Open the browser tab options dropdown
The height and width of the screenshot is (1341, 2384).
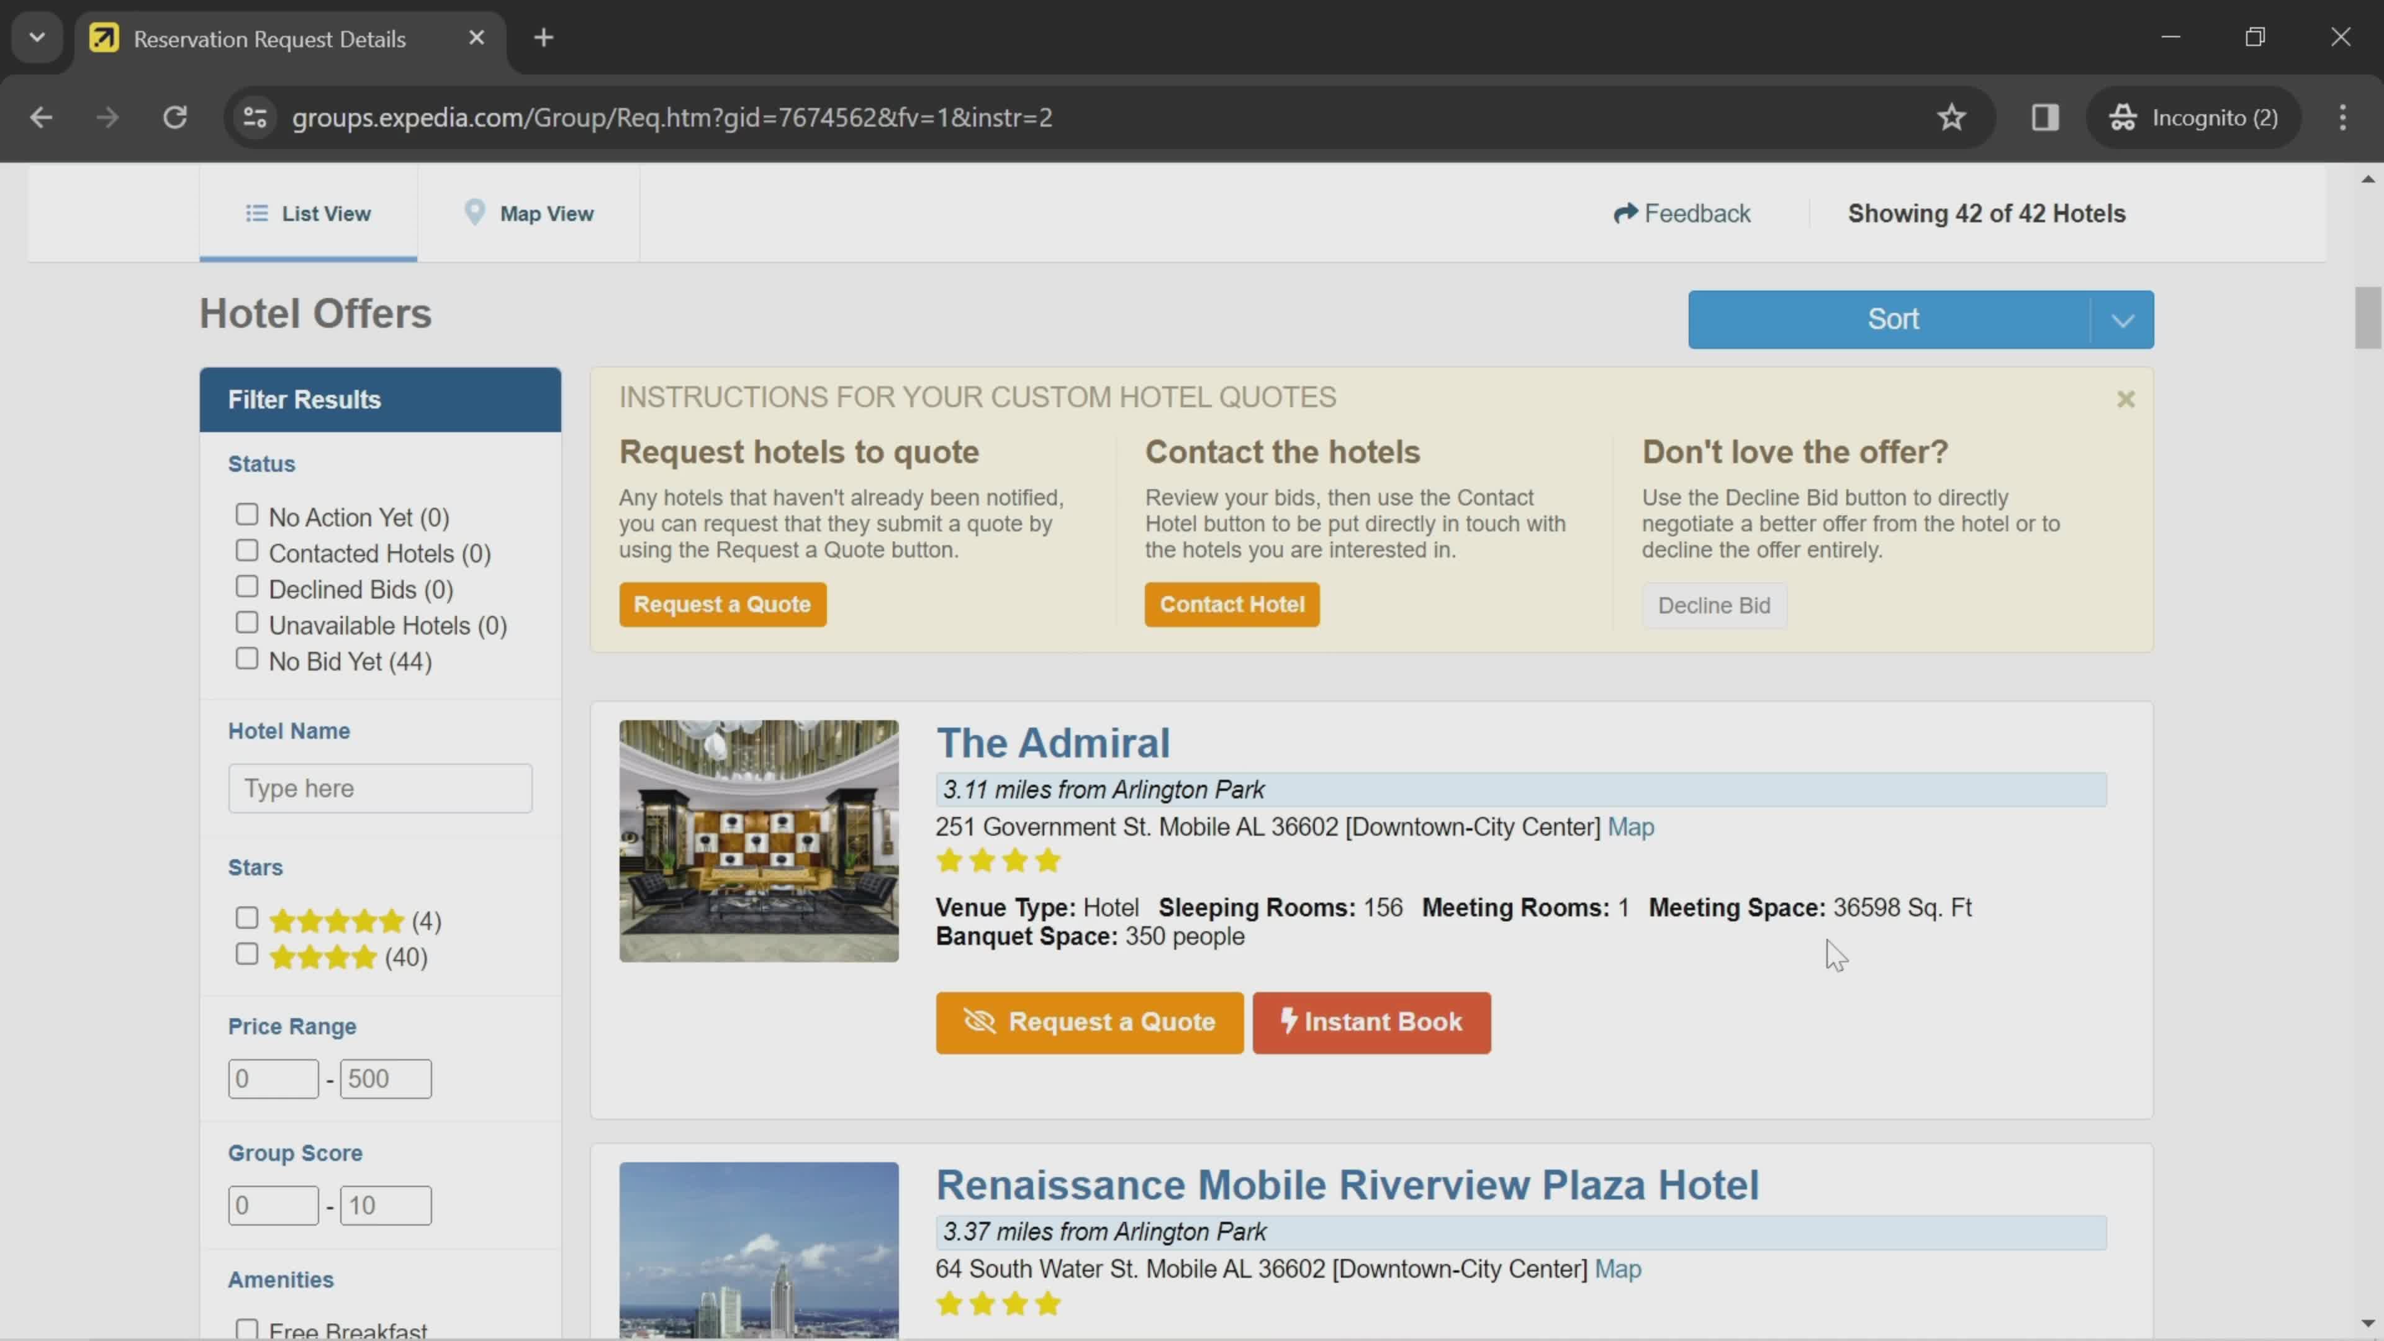click(x=36, y=36)
